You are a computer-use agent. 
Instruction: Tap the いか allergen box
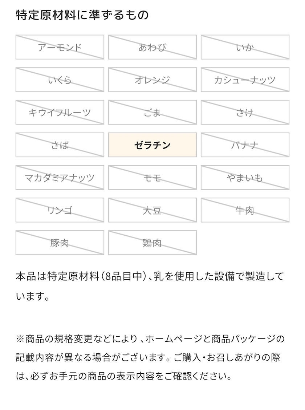point(245,47)
